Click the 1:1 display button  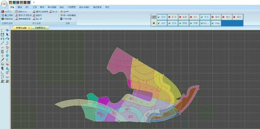[6, 12]
